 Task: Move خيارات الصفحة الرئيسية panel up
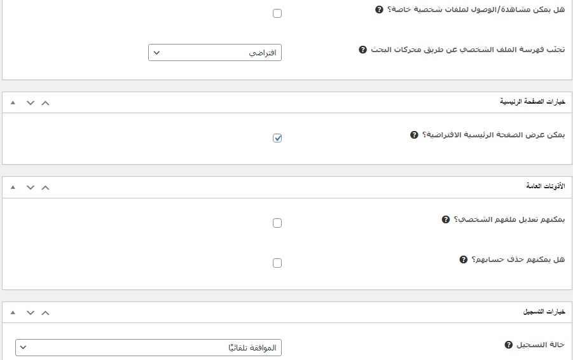(45, 102)
